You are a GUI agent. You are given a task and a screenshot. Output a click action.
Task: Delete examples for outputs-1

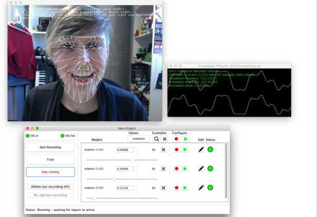coord(163,150)
